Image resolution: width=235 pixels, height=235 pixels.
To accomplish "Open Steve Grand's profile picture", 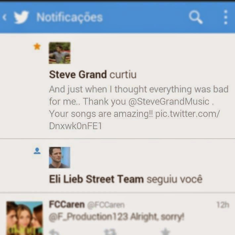I will pyautogui.click(x=60, y=53).
